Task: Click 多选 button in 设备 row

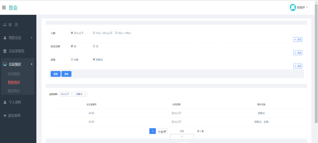Action: (298, 66)
